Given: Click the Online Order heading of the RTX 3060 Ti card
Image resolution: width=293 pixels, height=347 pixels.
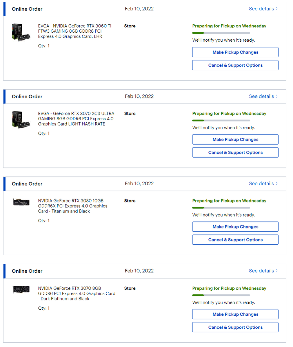Looking at the screenshot, I should (x=27, y=9).
